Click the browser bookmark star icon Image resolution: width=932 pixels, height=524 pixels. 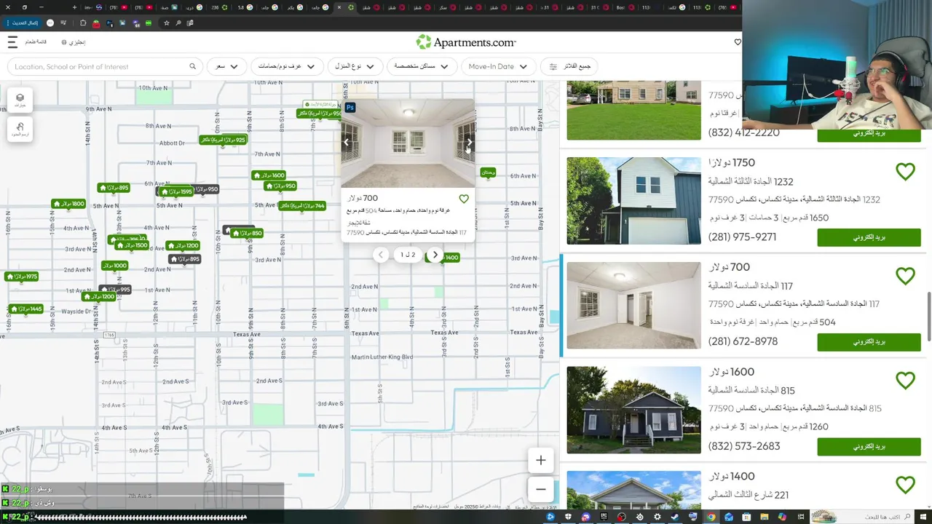(x=167, y=23)
